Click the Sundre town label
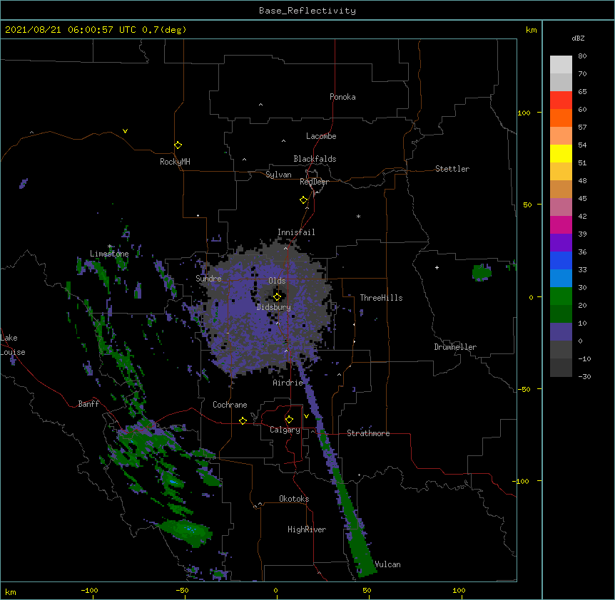 coord(208,279)
